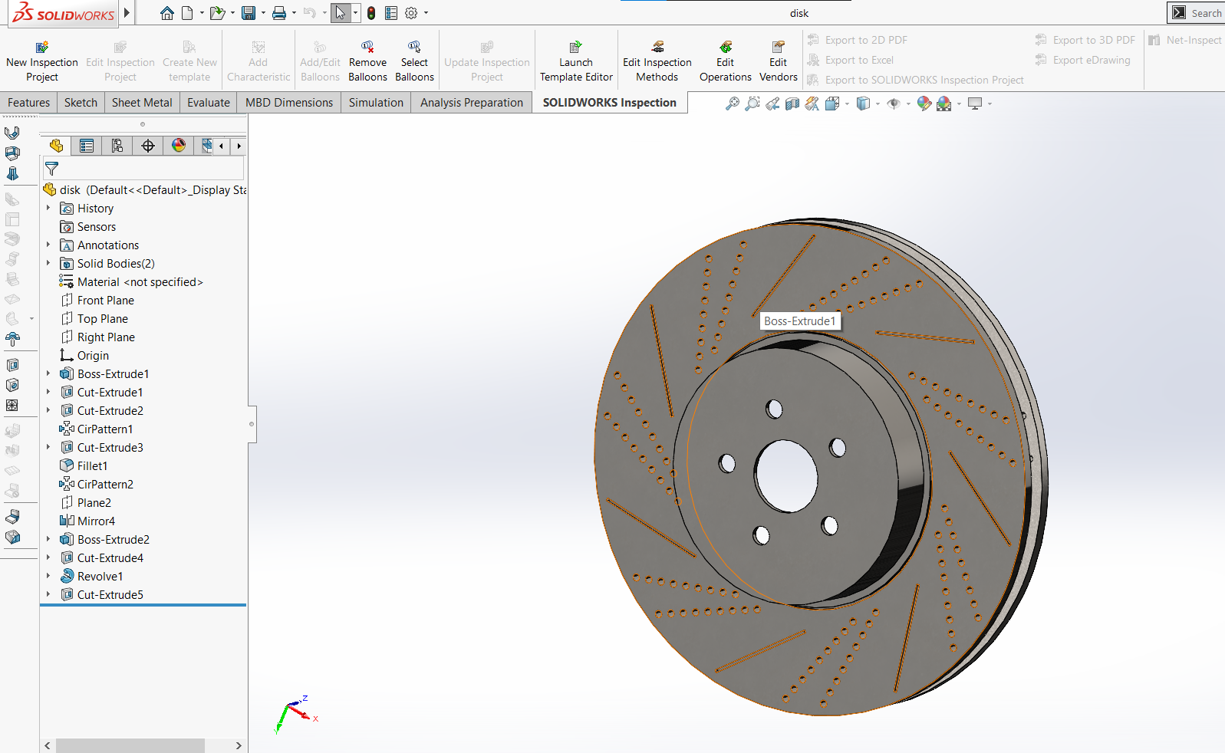Click New Inspection Project button
This screenshot has height=753, width=1225.
pos(42,61)
